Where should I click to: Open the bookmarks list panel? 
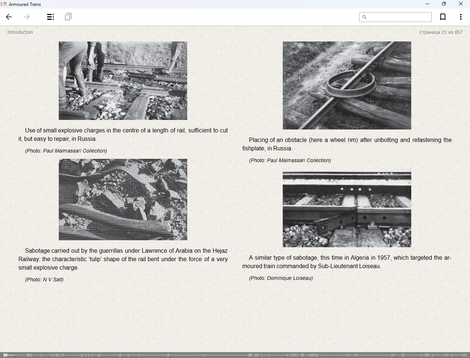click(68, 17)
